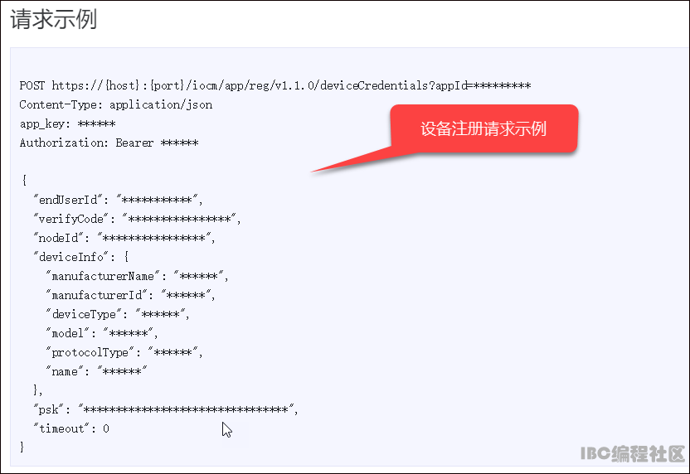Viewport: 690px width, 474px height.
Task: Click the "deviceType" field line
Action: 118,314
